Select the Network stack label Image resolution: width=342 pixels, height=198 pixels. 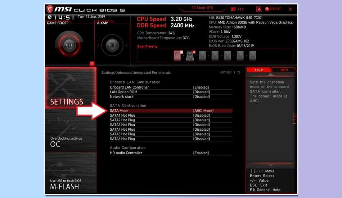(x=121, y=96)
